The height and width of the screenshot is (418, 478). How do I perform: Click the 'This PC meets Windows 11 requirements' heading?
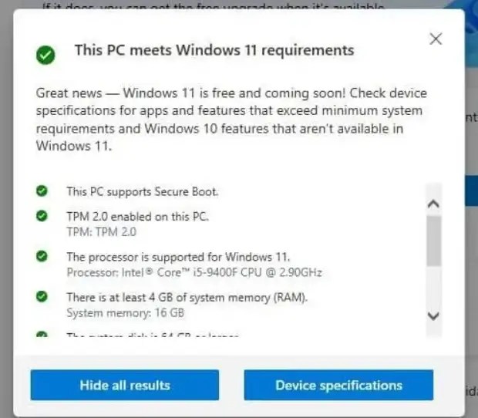214,50
